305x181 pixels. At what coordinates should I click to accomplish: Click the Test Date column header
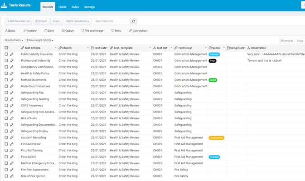pyautogui.click(x=99, y=48)
